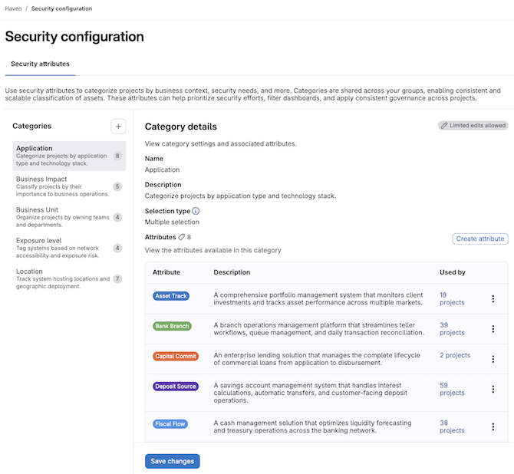
Task: Go to Haven in the breadcrumb
Action: [14, 8]
